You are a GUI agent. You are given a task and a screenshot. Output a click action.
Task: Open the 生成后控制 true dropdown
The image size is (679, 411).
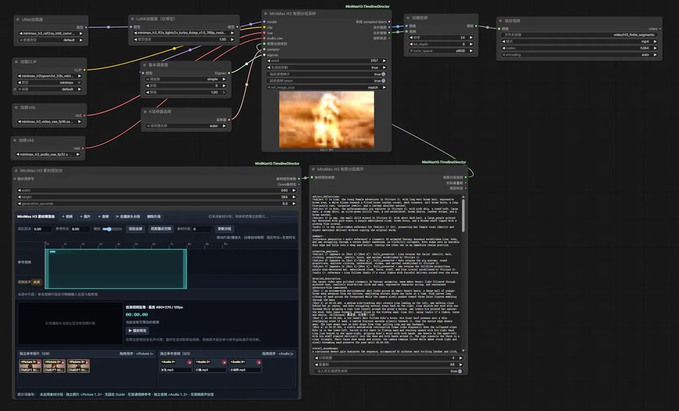pyautogui.click(x=326, y=68)
